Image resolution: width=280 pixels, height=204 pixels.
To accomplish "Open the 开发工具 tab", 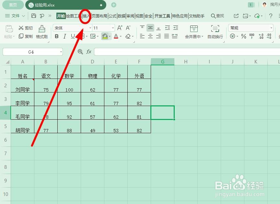I will click(x=162, y=16).
